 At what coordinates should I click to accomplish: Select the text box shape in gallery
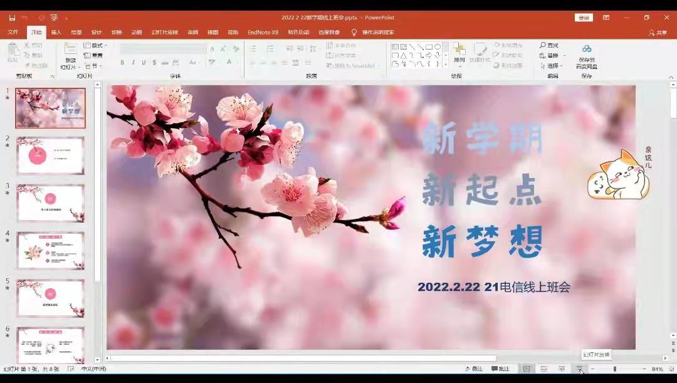[395, 46]
